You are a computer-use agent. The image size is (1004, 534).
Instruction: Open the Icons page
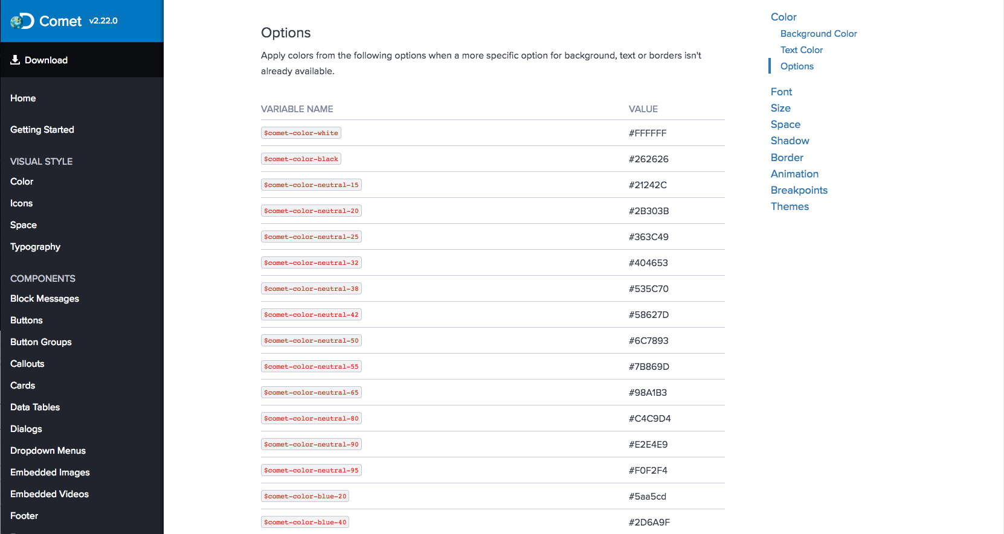pyautogui.click(x=21, y=203)
